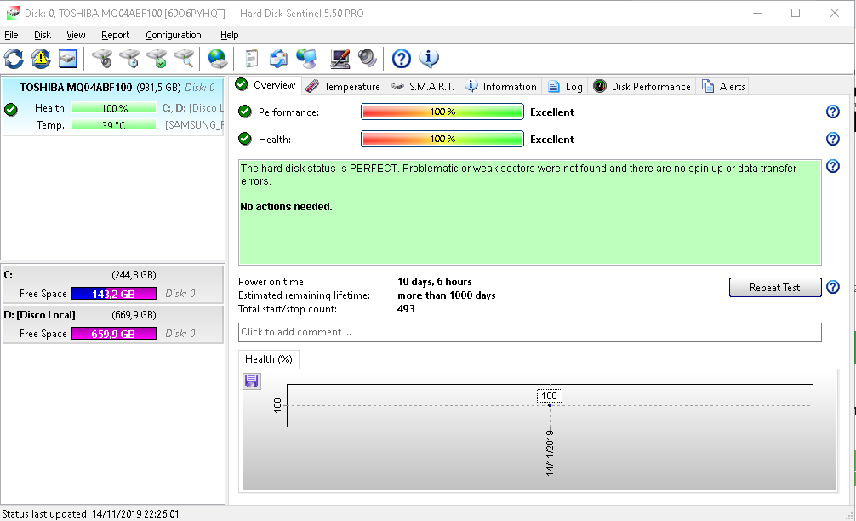Select TOSHIBA MQ04ABF100 disk in the list

click(x=113, y=106)
